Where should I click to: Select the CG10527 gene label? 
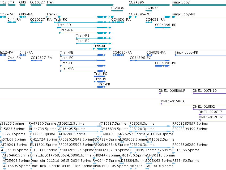(37, 2)
